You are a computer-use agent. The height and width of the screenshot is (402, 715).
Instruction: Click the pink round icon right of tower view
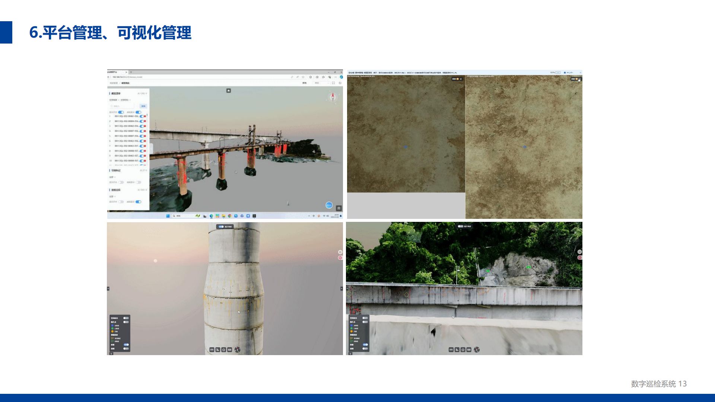coord(340,258)
